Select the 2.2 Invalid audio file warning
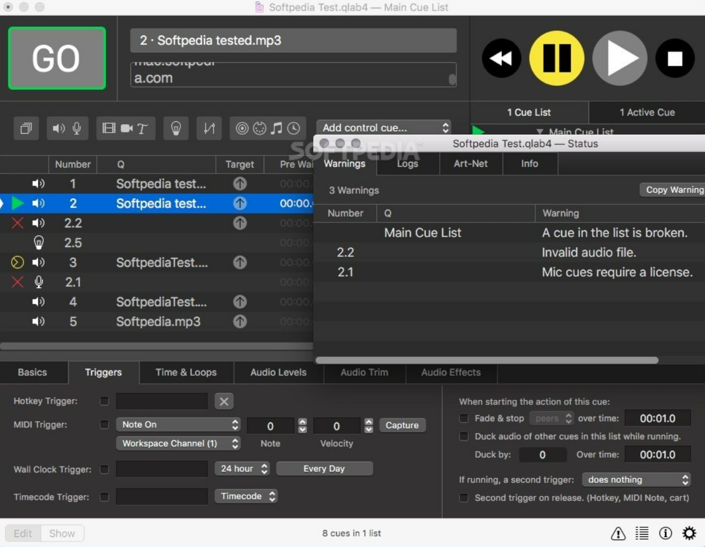The image size is (705, 547). pos(509,252)
